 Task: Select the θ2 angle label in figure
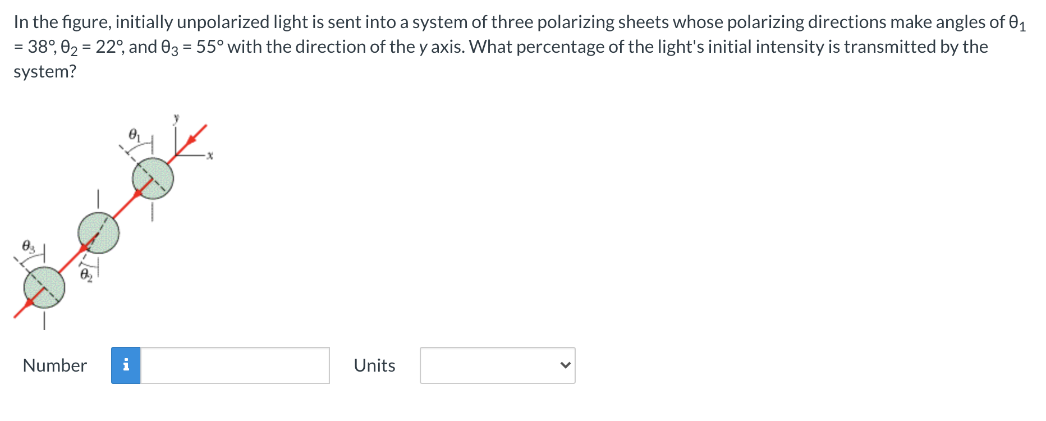(x=85, y=274)
